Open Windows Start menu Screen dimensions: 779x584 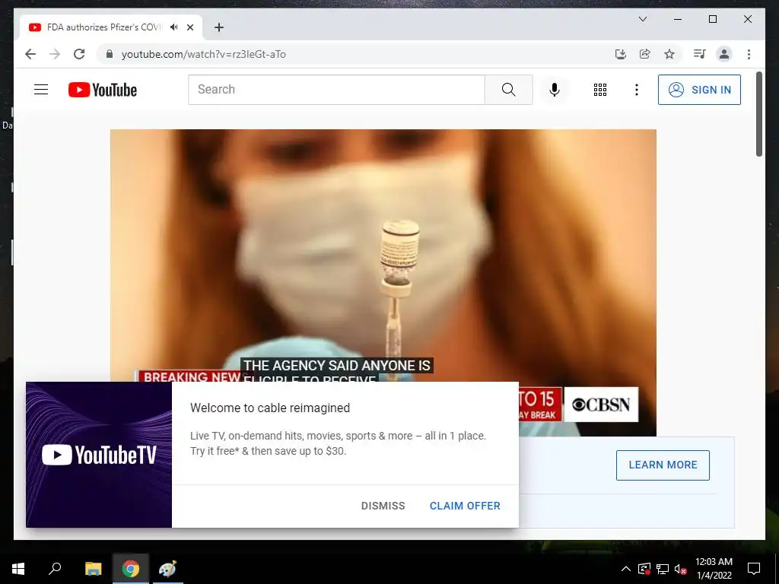(18, 569)
